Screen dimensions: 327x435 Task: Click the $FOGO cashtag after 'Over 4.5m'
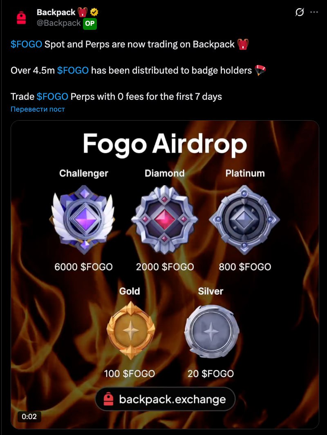tap(73, 70)
